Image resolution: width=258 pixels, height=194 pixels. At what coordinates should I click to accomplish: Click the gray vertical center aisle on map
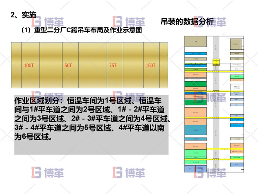[x=215, y=118]
